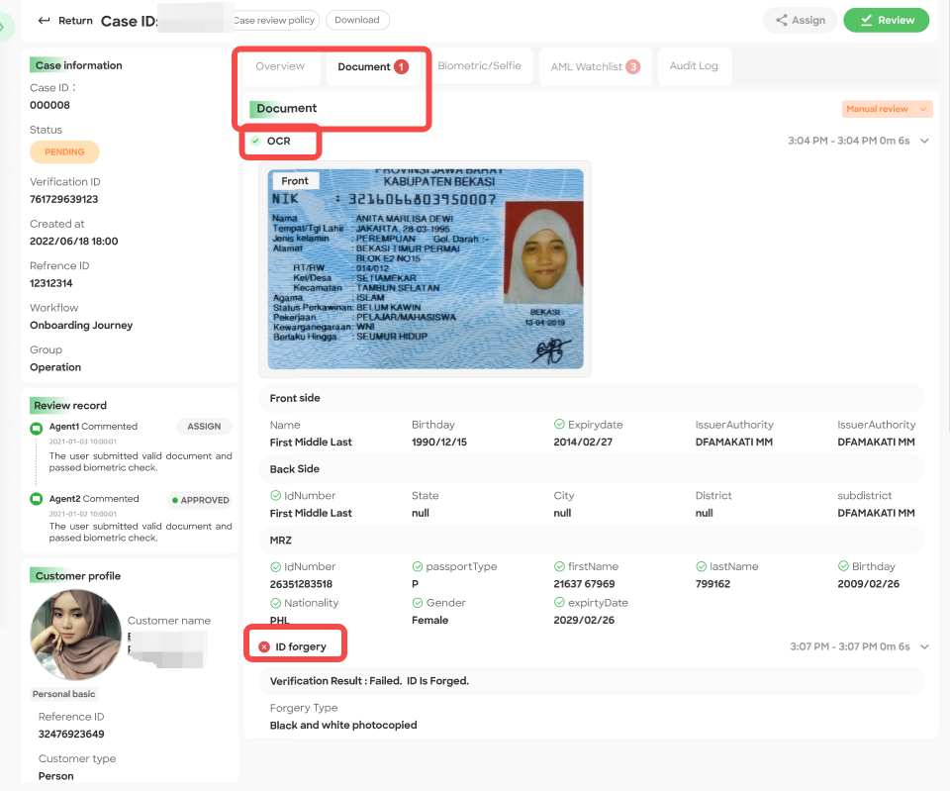Click Case ID value 000008

click(49, 106)
